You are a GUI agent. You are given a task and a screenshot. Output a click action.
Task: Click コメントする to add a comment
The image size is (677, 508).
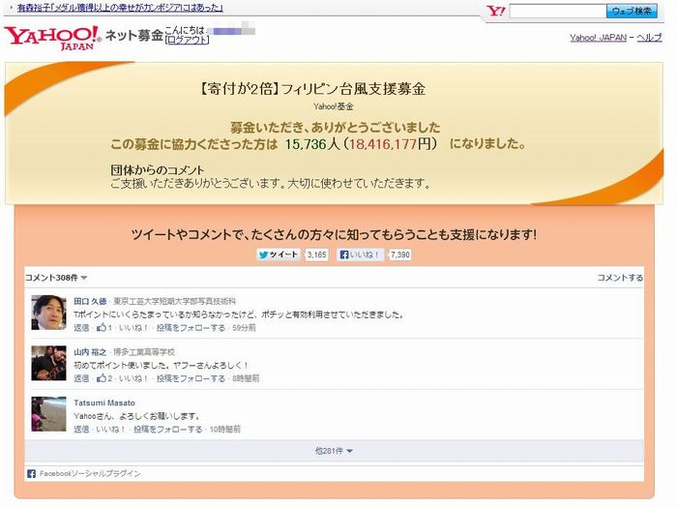pos(620,278)
